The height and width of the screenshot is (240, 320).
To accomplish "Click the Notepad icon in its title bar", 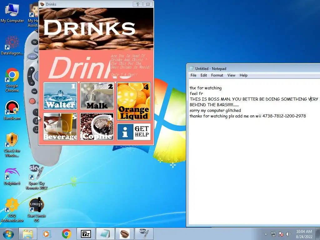I will 192,68.
